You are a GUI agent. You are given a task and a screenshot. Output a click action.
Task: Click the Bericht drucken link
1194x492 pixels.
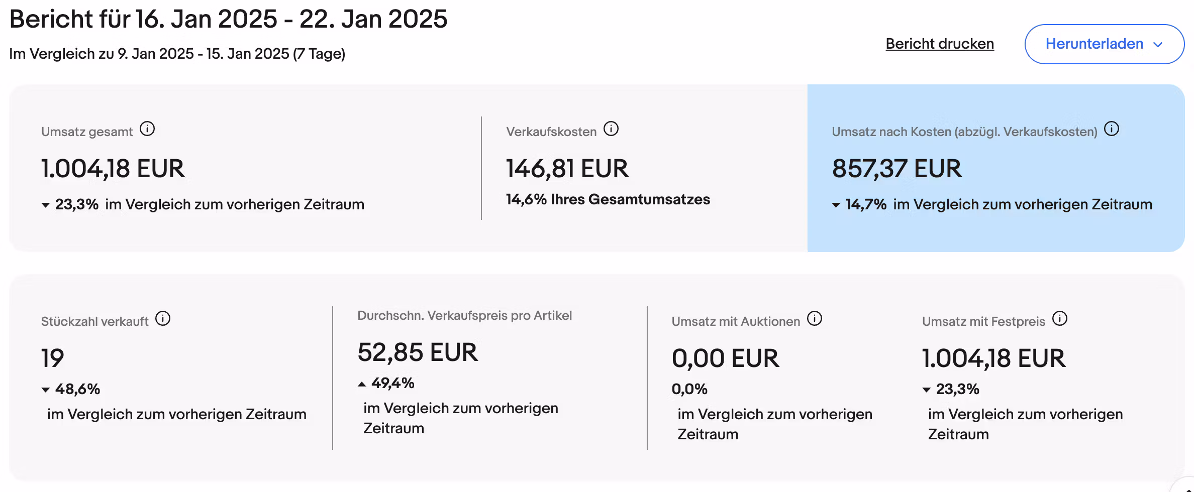pyautogui.click(x=939, y=44)
